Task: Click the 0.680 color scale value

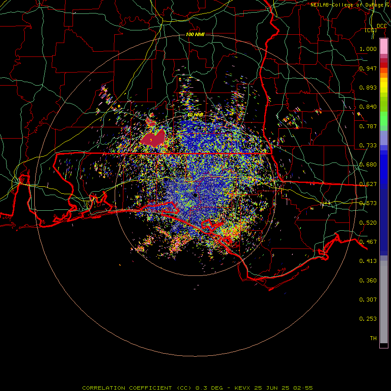Action: [368, 165]
